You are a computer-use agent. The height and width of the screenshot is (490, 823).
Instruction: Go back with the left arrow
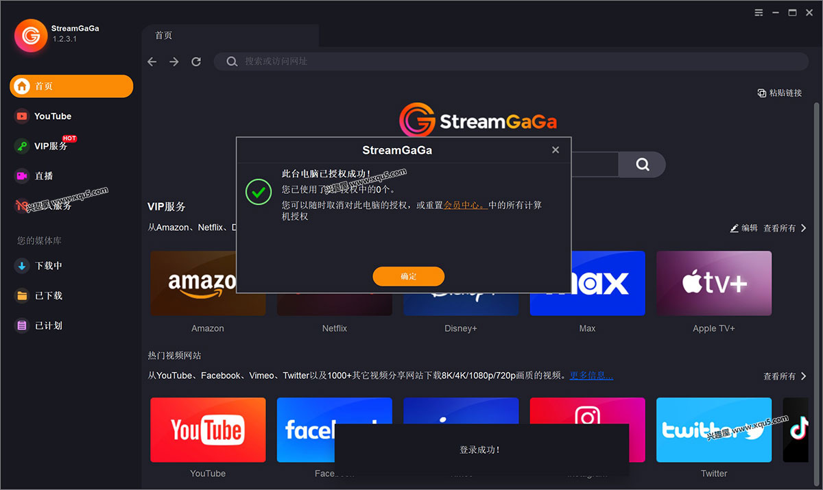[x=152, y=62]
